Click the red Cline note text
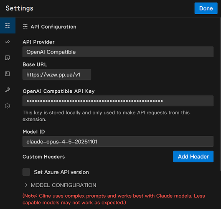This screenshot has width=221, height=209. coord(114,199)
